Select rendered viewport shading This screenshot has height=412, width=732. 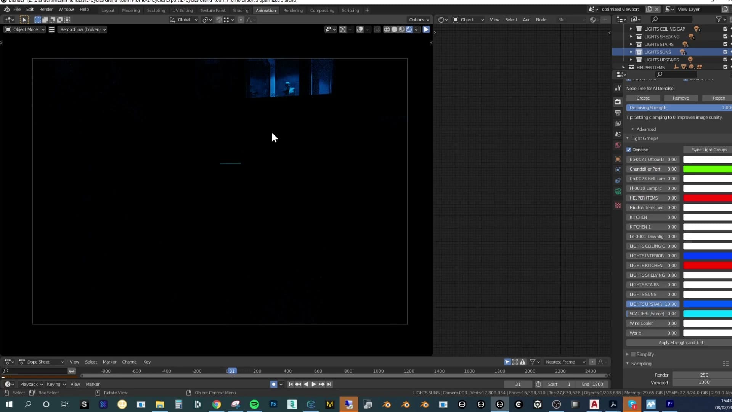tap(409, 29)
